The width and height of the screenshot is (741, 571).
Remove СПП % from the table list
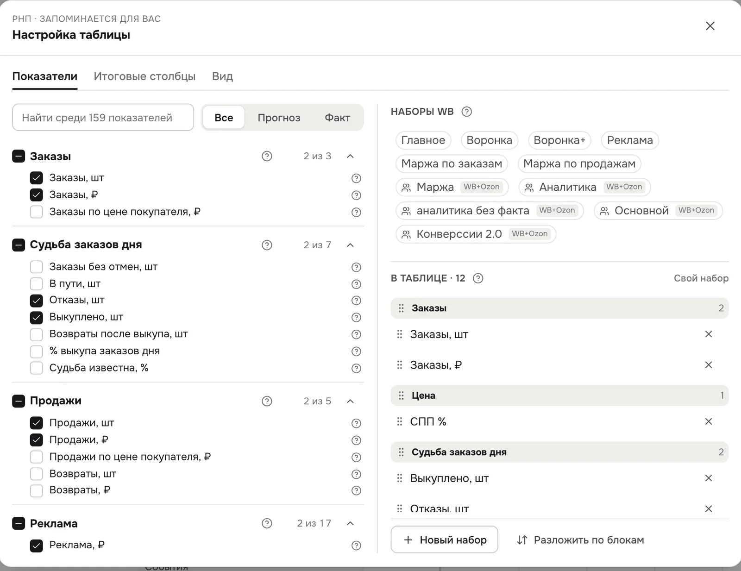pos(709,421)
